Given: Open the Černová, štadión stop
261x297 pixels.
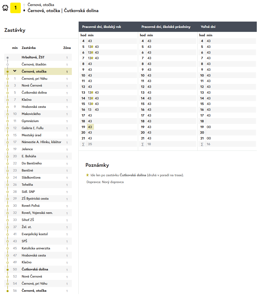Looking at the screenshot, I should 34,64.
